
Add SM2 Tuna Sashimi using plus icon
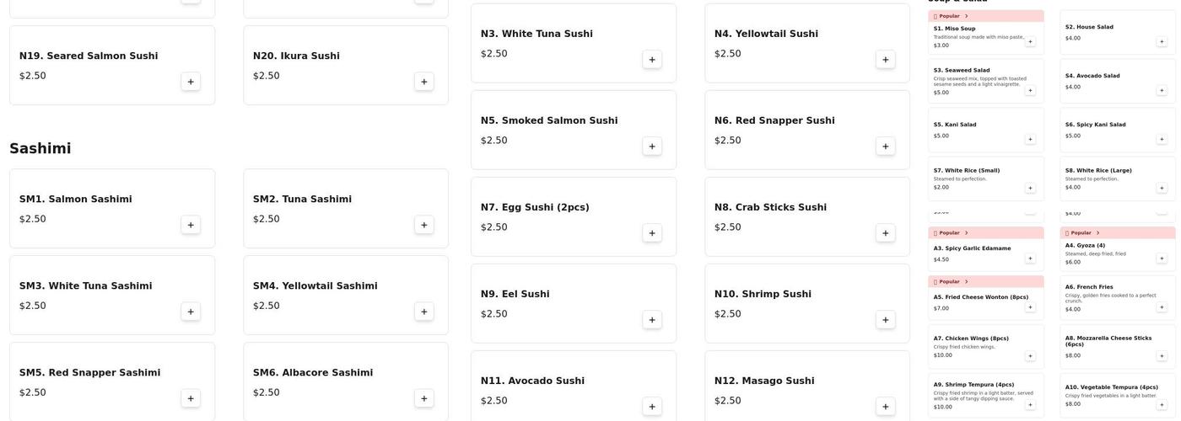click(x=423, y=225)
